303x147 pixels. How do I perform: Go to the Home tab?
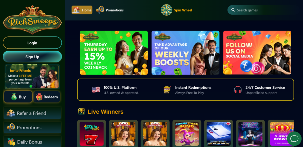[x=82, y=10]
